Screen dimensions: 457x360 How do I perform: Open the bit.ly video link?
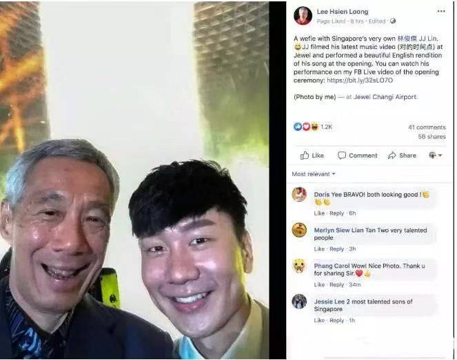point(360,81)
